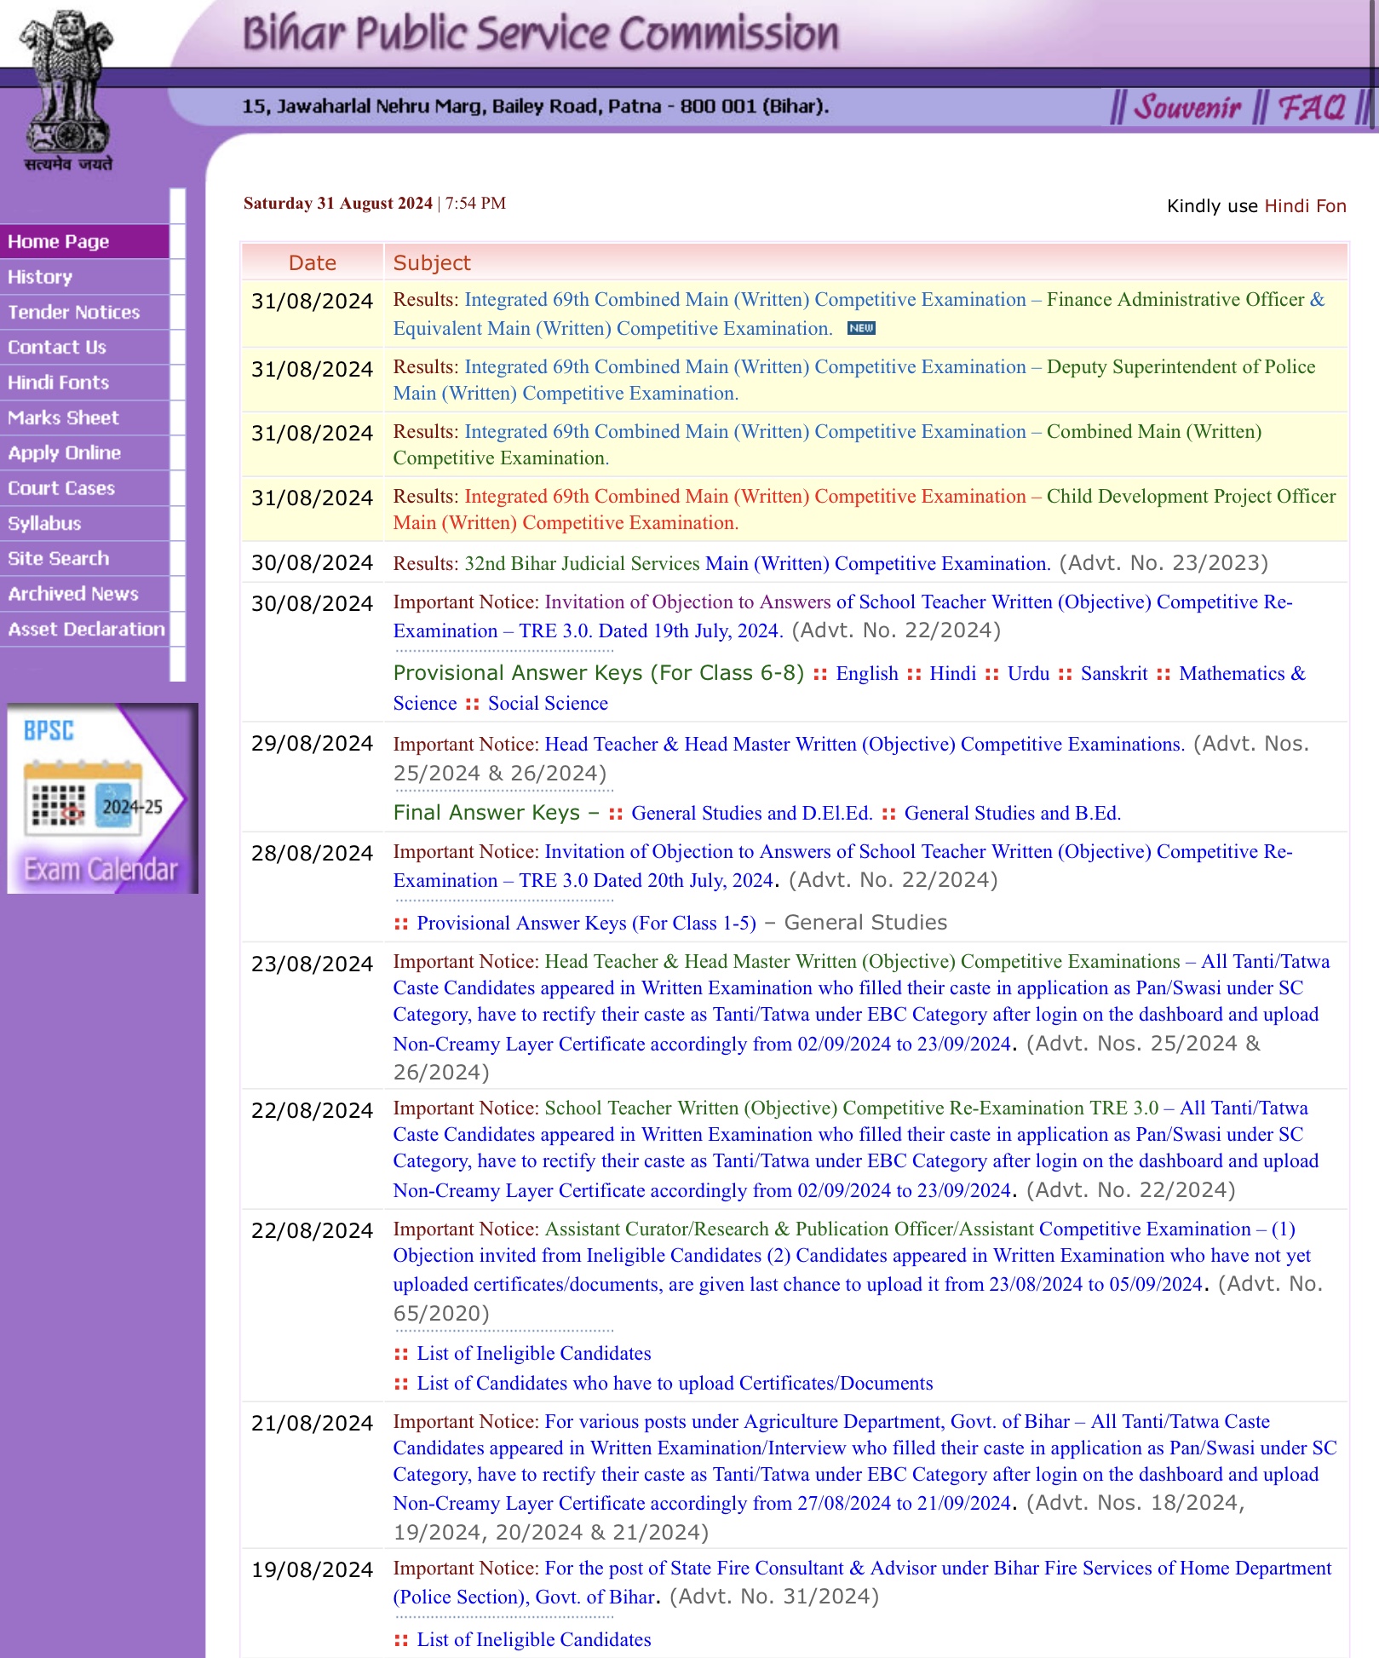
Task: Select Apply Online in sidebar
Action: [84, 452]
